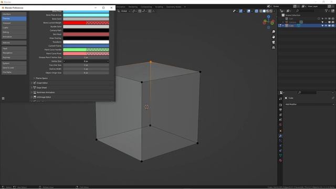Open the Scene properties tab icon
Screen dimensions: 336x189
(280, 120)
